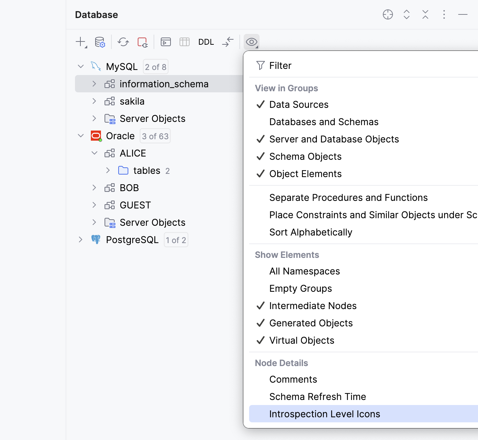Image resolution: width=478 pixels, height=440 pixels.
Task: Click the eye View Options icon
Action: pos(251,42)
